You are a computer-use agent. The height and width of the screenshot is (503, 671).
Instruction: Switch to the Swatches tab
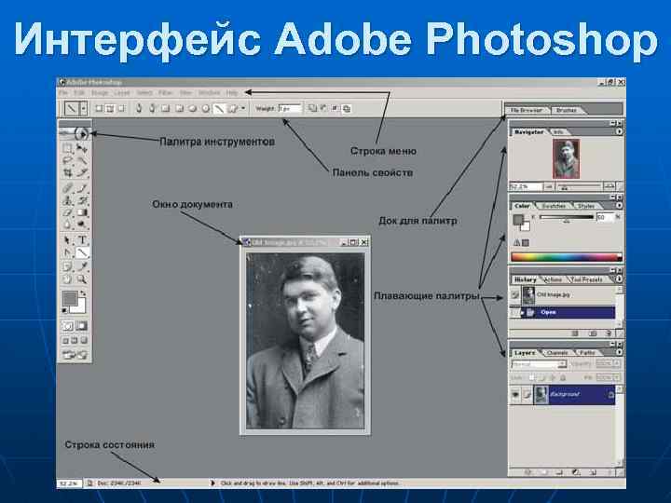click(554, 206)
